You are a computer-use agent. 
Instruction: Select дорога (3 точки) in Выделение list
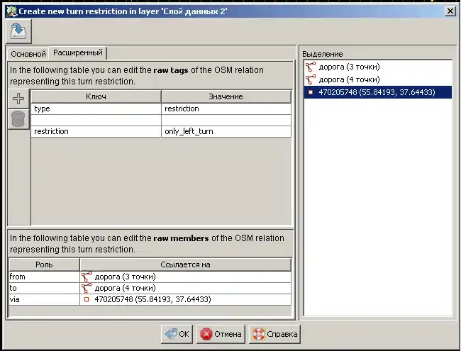tap(348, 67)
